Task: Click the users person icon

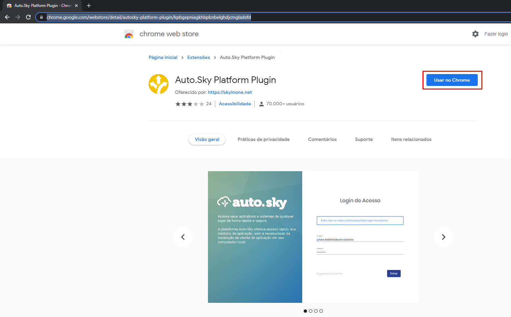Action: tap(262, 104)
